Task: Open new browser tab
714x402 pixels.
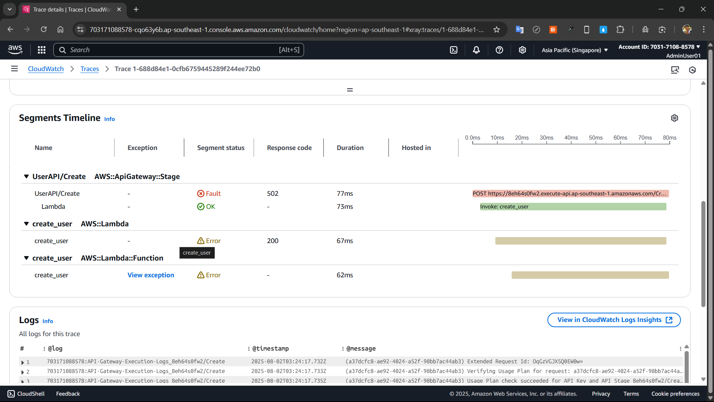Action: click(136, 9)
